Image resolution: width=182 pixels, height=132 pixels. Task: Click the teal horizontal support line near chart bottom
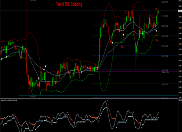[x=98, y=95]
